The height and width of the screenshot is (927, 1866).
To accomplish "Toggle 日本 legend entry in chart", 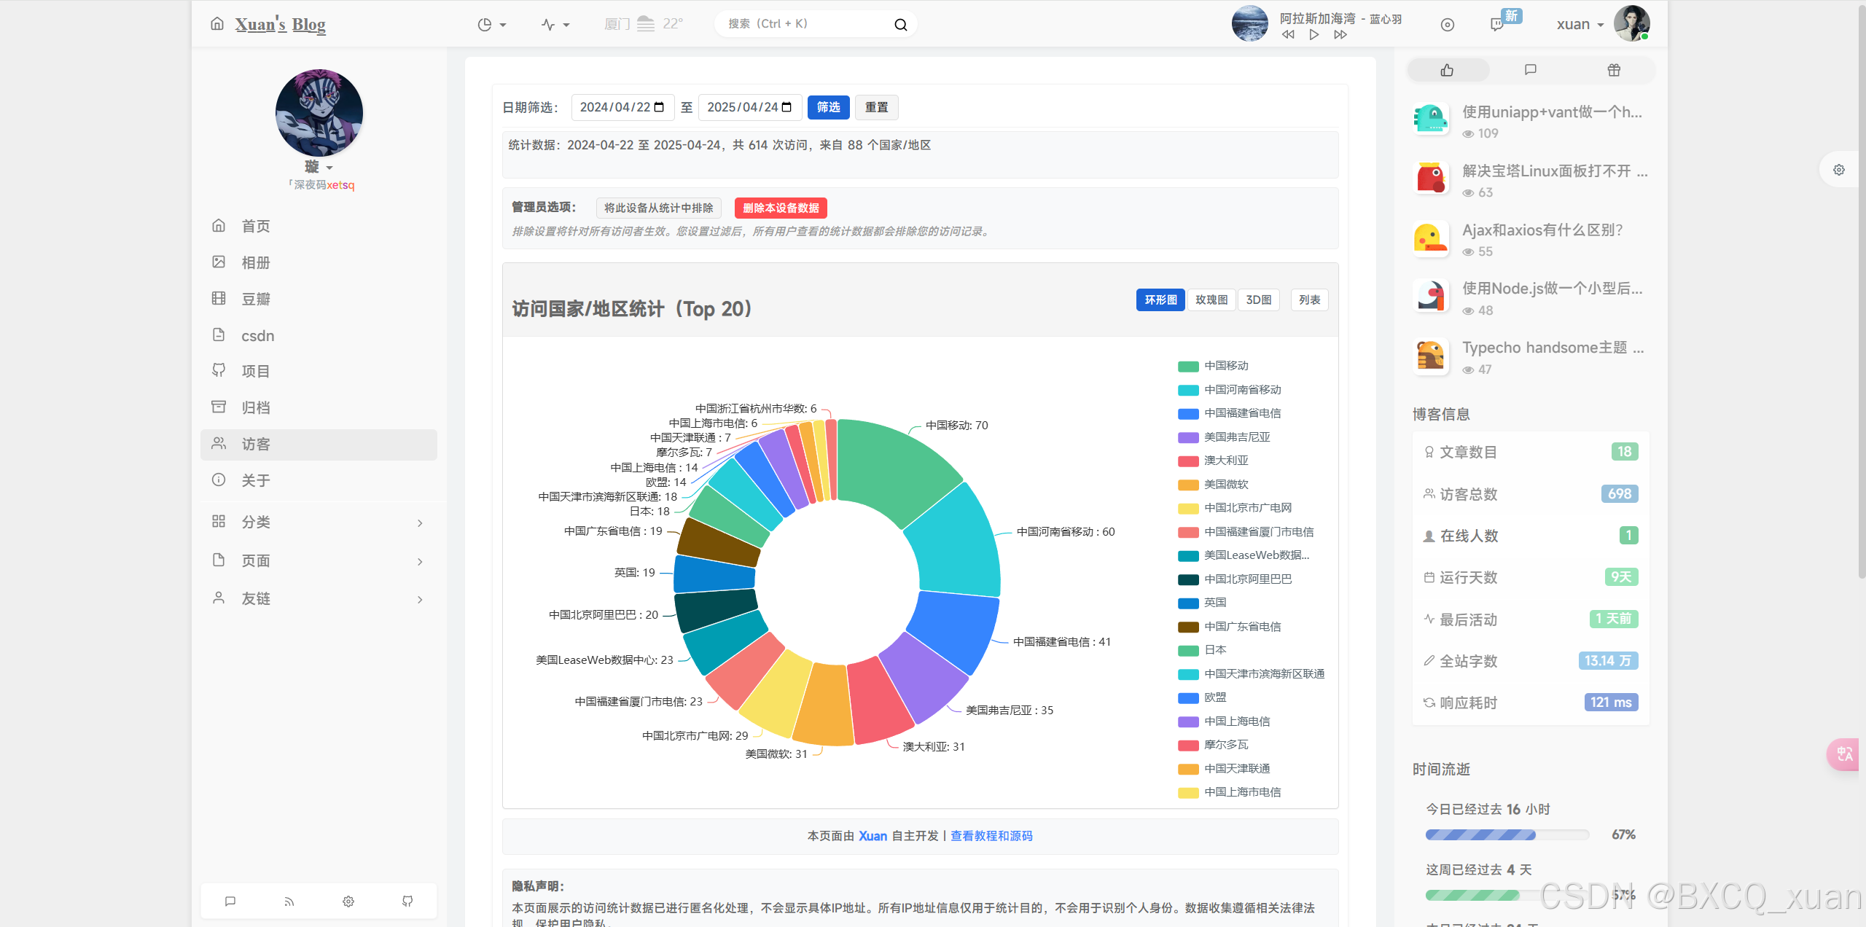I will point(1214,650).
